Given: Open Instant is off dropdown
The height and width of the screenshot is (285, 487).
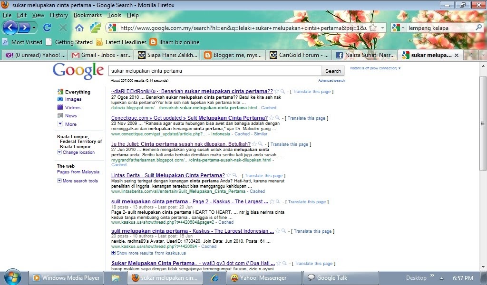Looking at the screenshot, I should click(x=375, y=68).
